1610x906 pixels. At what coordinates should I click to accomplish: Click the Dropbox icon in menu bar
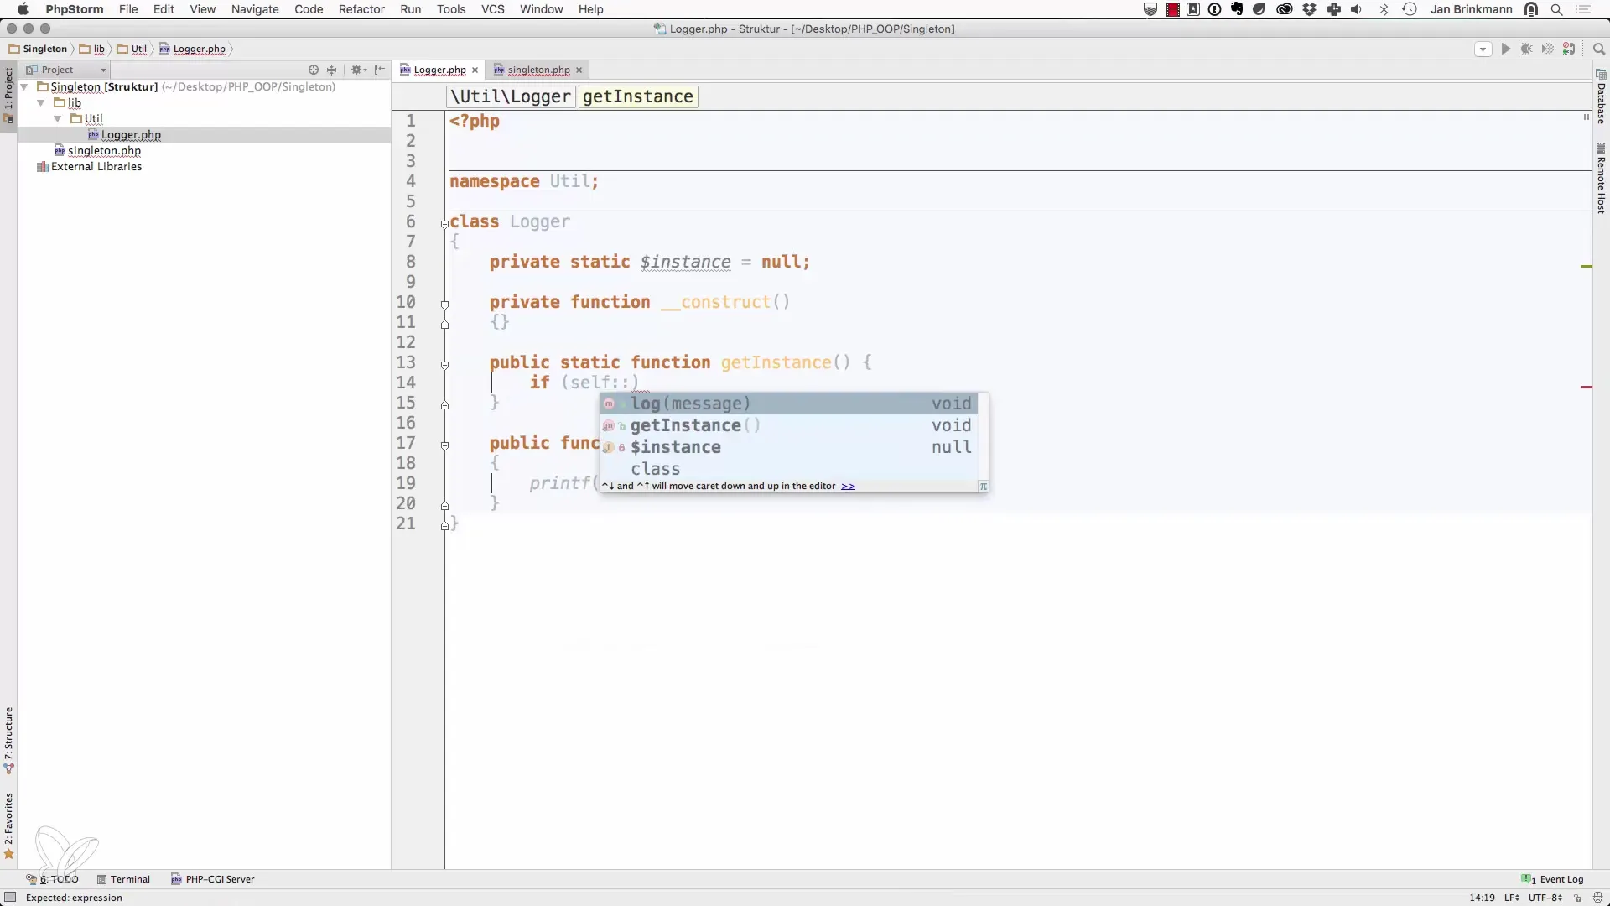(x=1310, y=9)
